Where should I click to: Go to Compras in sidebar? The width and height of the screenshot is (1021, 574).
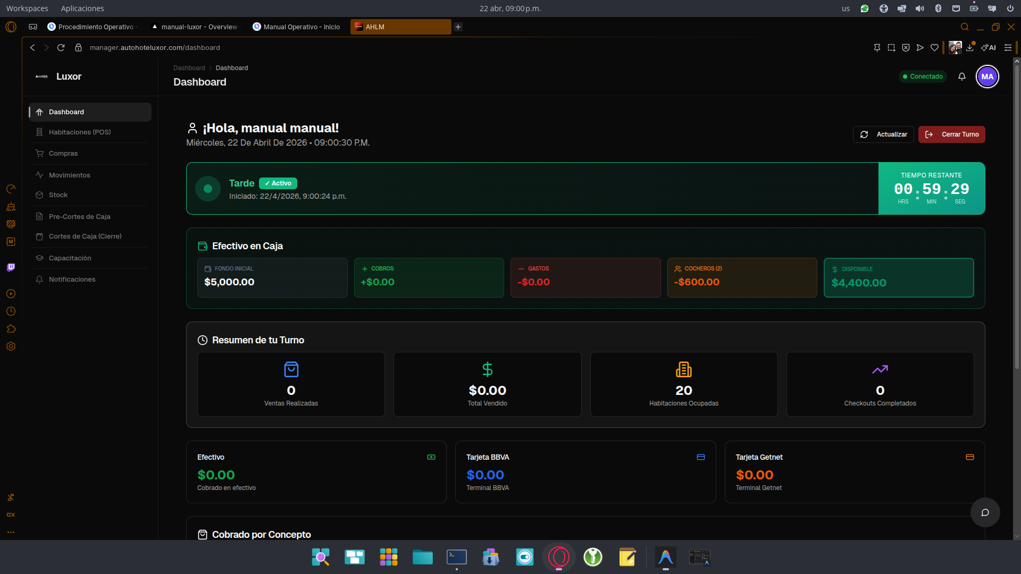pos(90,154)
